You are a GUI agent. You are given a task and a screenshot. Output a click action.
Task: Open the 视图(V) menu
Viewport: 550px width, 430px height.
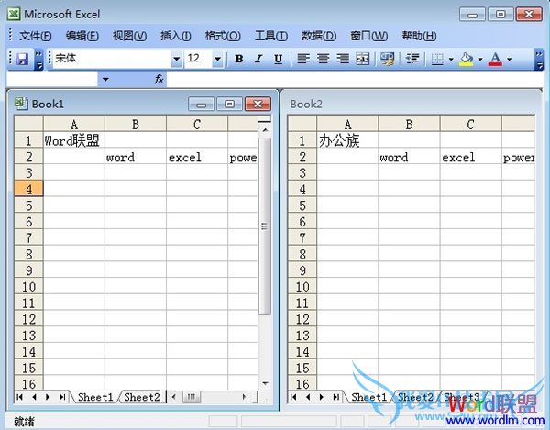(x=129, y=36)
